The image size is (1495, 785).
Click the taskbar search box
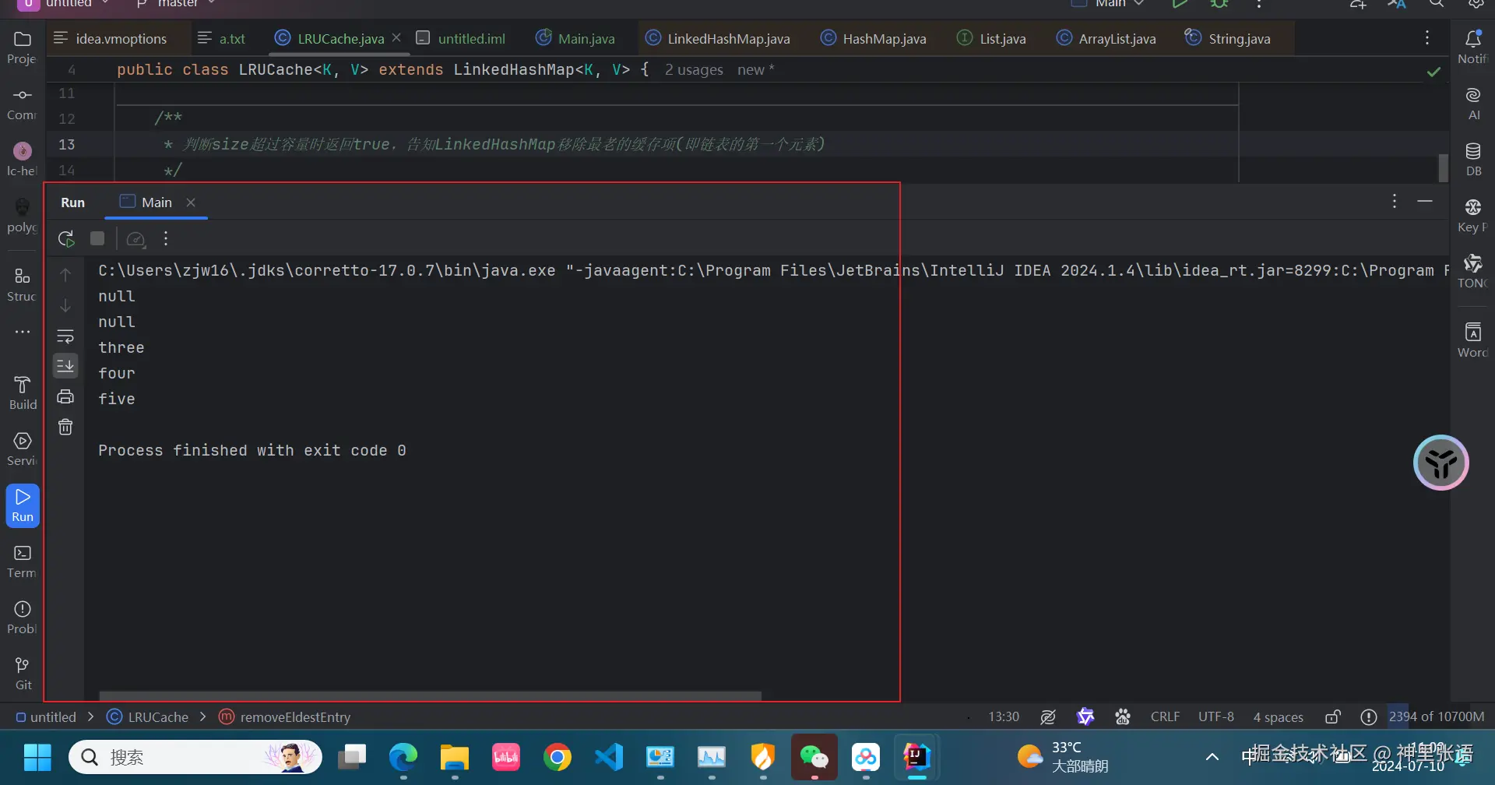(x=195, y=757)
